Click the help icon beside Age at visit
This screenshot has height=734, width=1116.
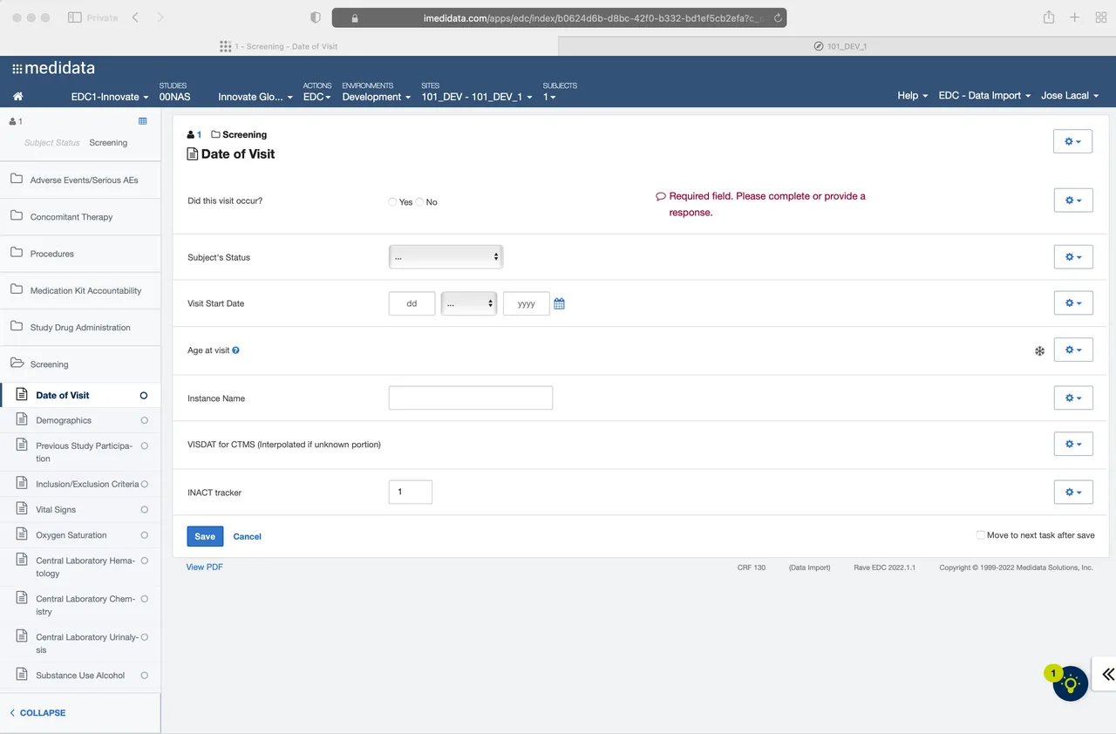coord(236,350)
